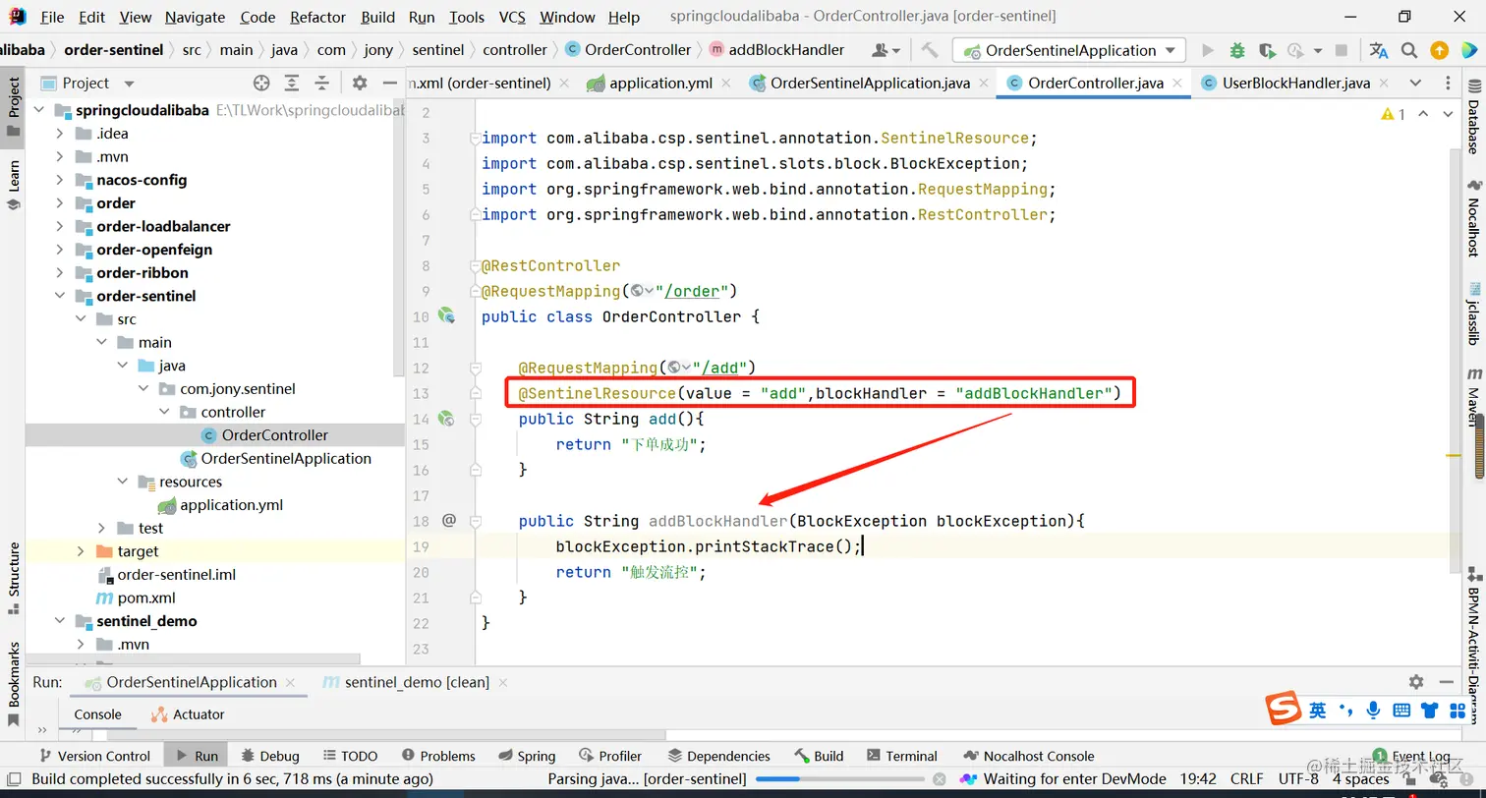
Task: Collapse the order-sentinel module in the tree
Action: pos(60,296)
